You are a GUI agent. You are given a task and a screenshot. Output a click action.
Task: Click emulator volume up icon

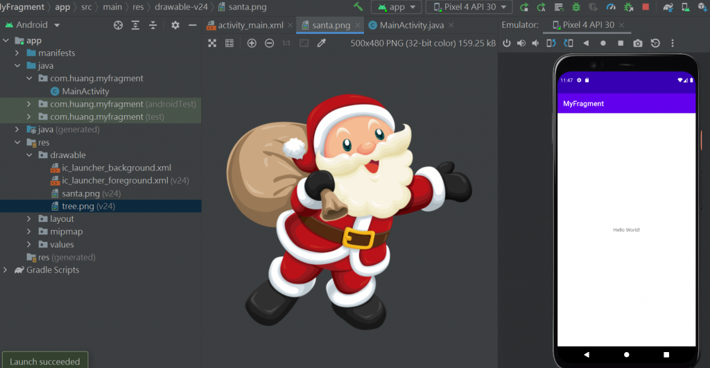click(521, 43)
